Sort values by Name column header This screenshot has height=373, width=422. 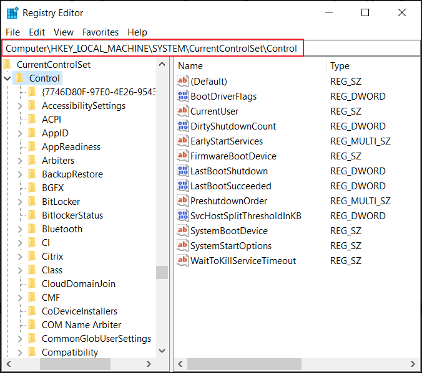point(250,66)
